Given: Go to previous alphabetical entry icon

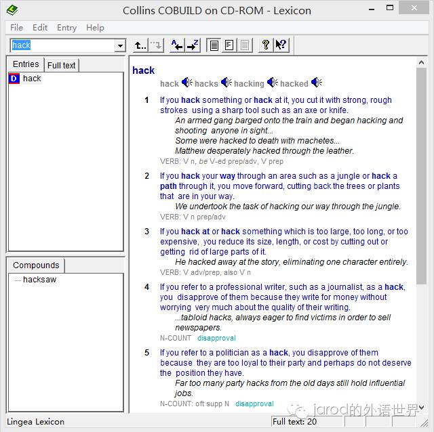Looking at the screenshot, I should click(x=176, y=45).
